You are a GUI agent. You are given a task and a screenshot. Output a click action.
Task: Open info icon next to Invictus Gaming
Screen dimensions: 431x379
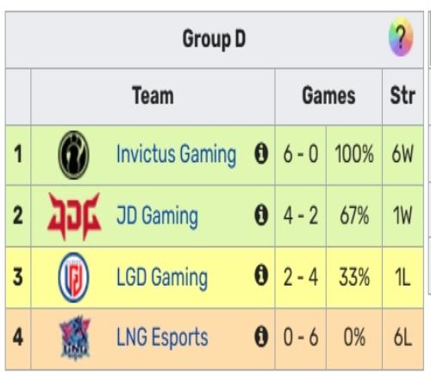(x=261, y=154)
